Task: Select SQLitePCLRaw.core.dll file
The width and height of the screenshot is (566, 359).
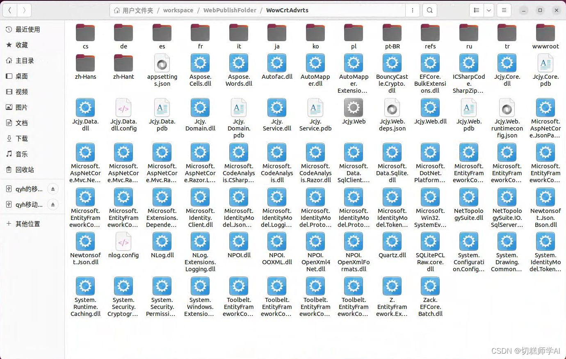Action: (430, 252)
